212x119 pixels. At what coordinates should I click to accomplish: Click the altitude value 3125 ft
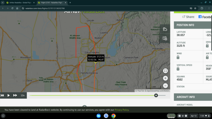pyautogui.click(x=181, y=46)
